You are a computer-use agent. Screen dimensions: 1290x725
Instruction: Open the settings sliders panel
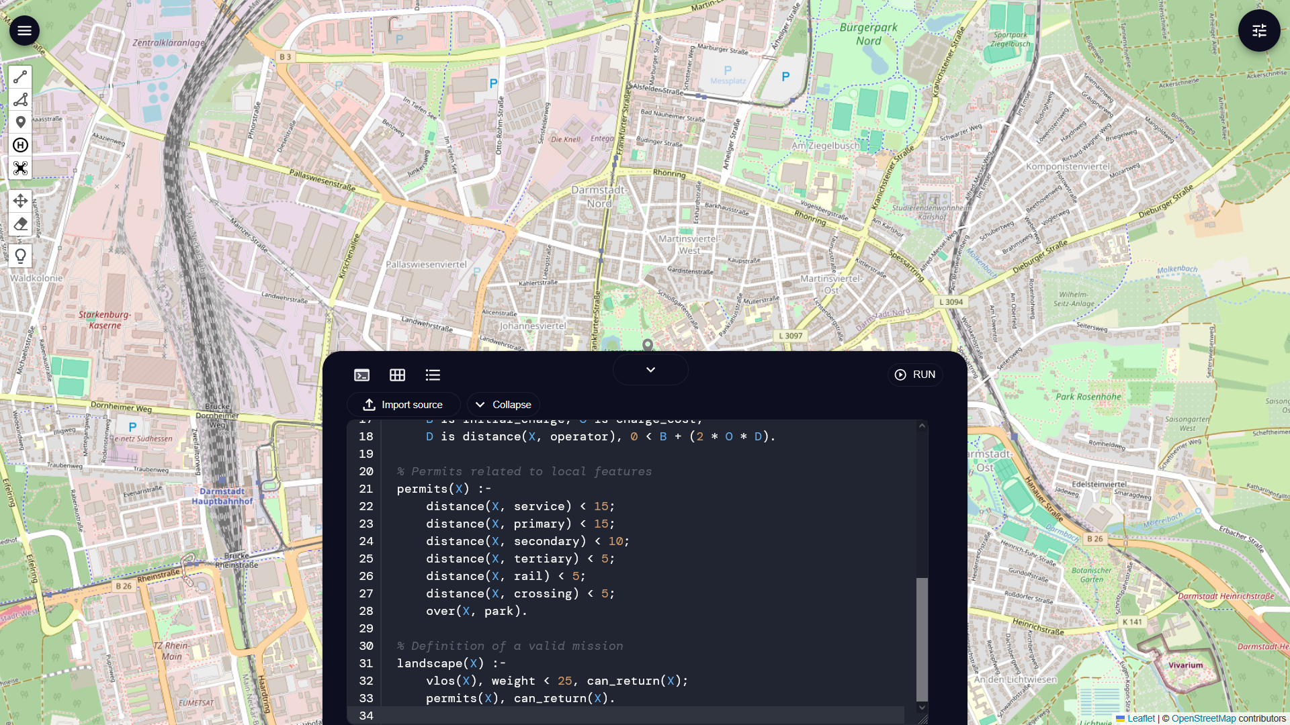point(1259,31)
